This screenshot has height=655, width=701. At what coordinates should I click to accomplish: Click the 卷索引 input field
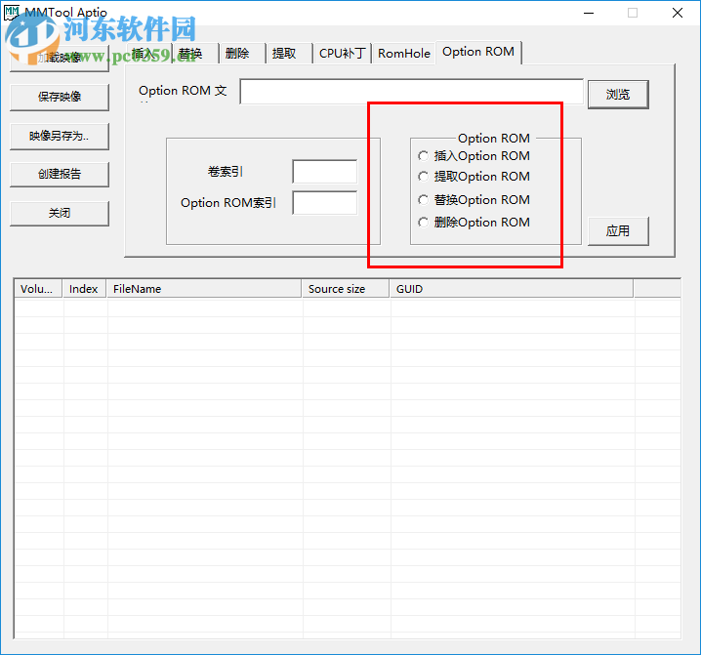[325, 172]
